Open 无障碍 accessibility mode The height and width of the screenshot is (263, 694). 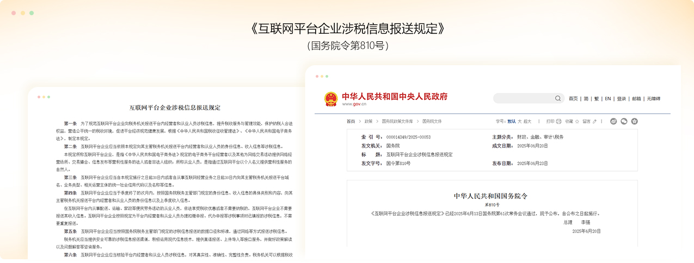(653, 99)
